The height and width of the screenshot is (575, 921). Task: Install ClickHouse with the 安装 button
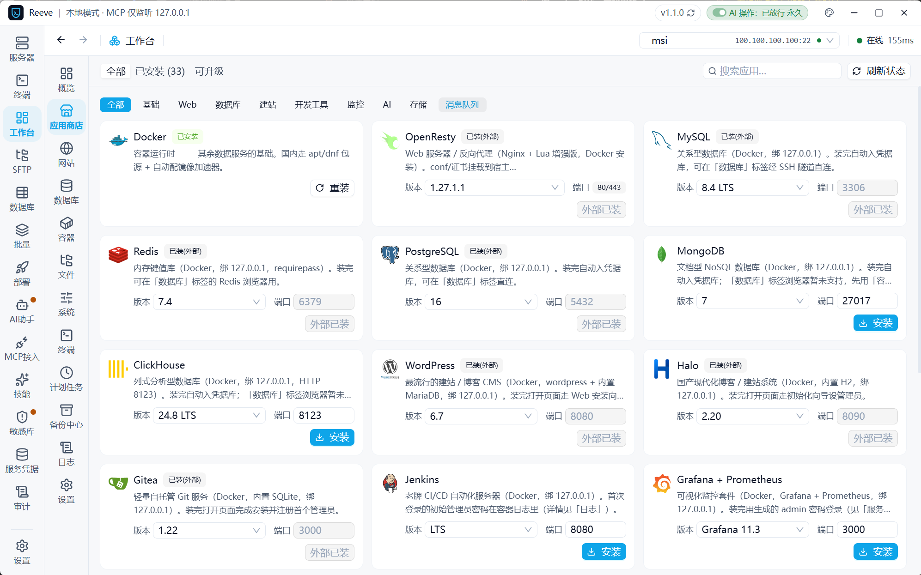click(332, 437)
